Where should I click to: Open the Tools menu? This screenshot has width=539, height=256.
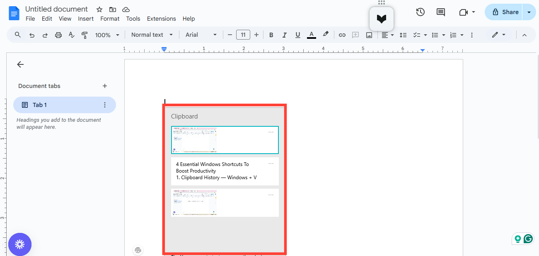tap(133, 19)
